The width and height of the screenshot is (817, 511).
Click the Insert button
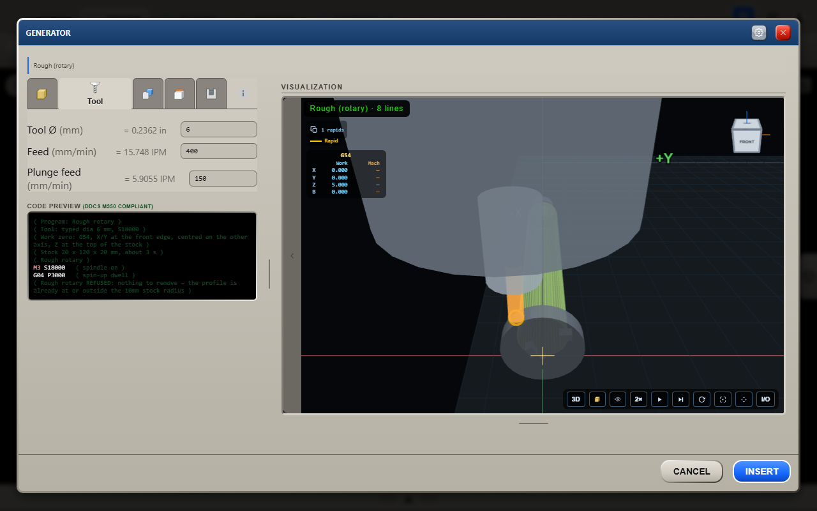761,471
